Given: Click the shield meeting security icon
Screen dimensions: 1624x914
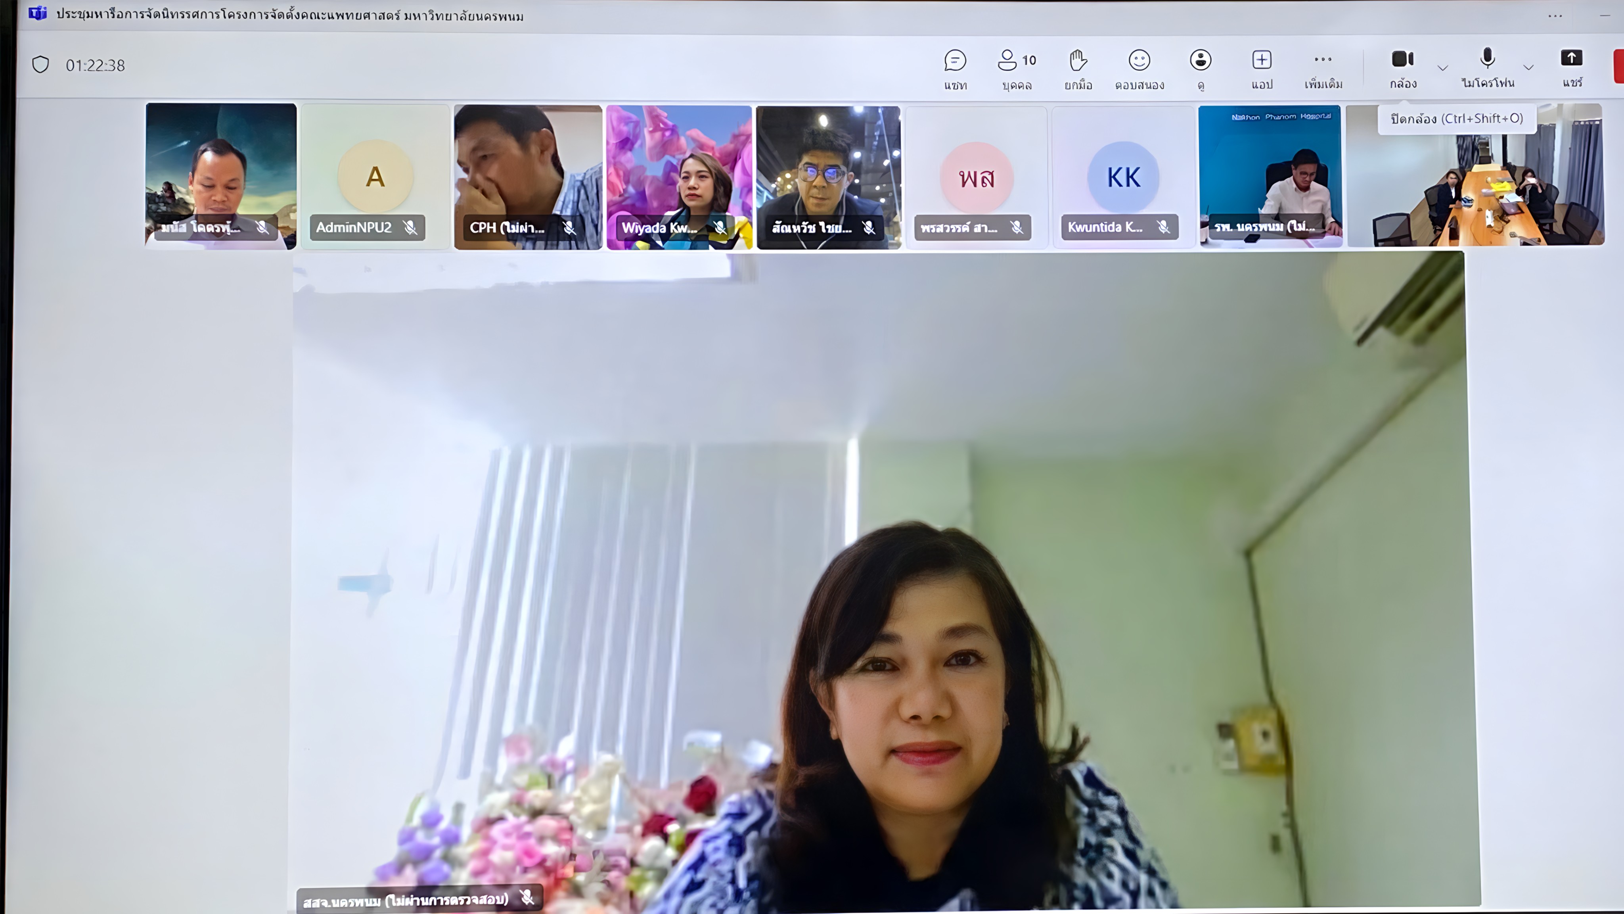Looking at the screenshot, I should point(40,65).
